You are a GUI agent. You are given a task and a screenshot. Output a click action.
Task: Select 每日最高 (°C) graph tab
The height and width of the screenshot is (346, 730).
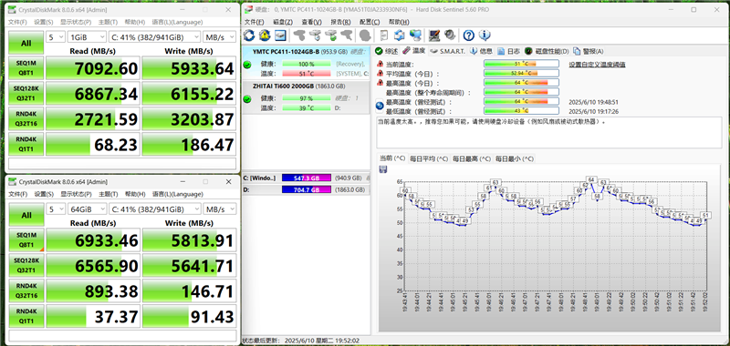click(x=472, y=158)
